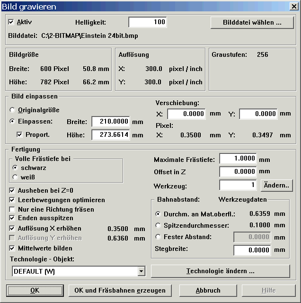Image resolution: width=301 pixels, height=303 pixels.
Task: Click Technologie ändern button
Action: pyautogui.click(x=220, y=271)
